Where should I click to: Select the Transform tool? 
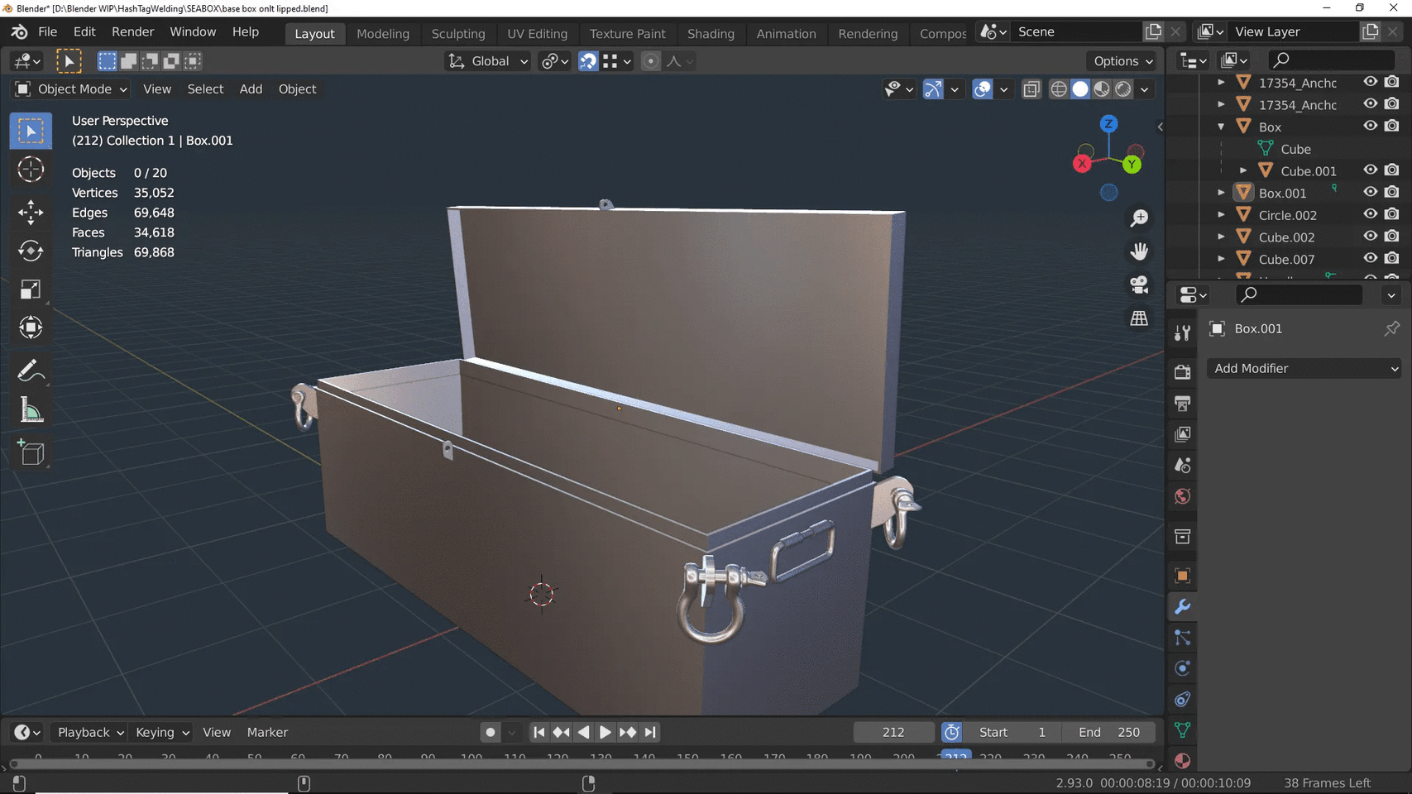(31, 328)
